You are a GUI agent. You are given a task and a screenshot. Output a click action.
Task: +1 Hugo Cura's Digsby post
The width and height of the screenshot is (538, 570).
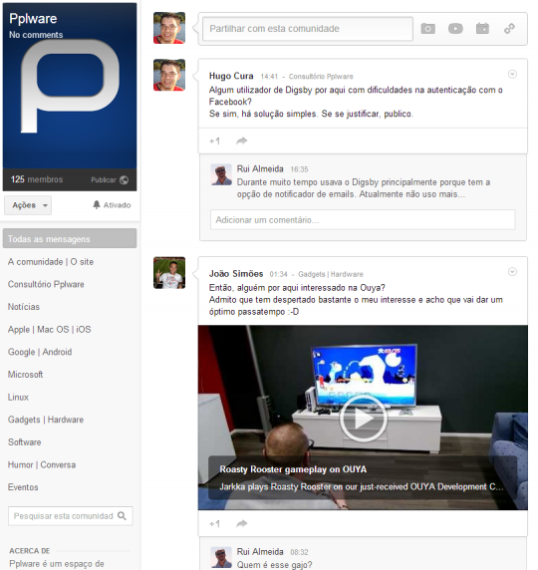[215, 142]
